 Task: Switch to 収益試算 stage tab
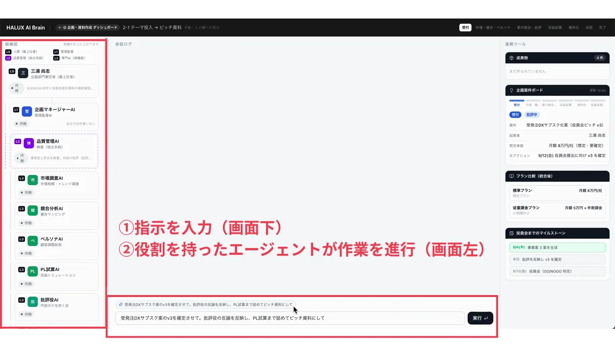click(555, 27)
